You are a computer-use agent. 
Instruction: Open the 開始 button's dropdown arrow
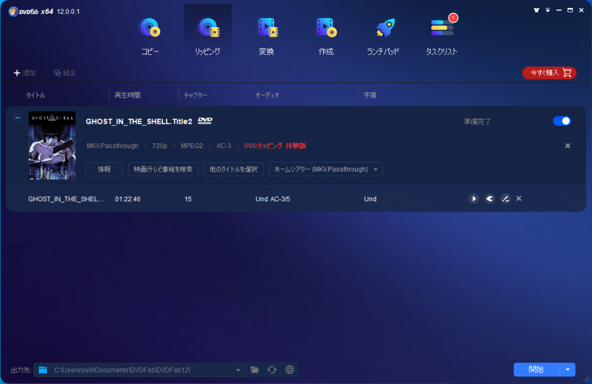click(568, 370)
